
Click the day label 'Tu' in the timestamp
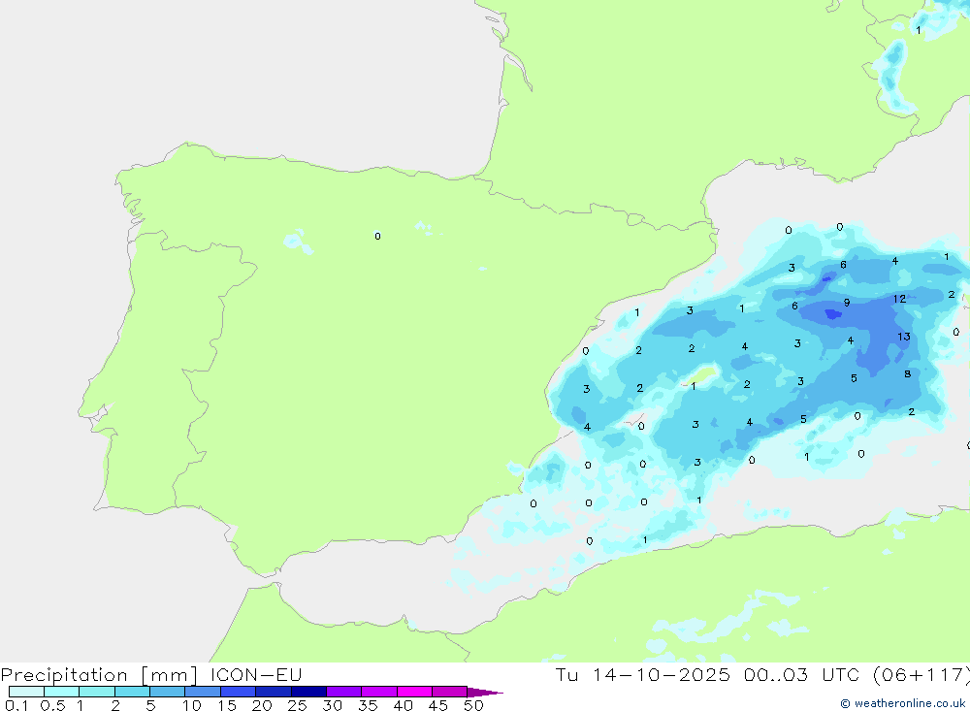click(566, 674)
